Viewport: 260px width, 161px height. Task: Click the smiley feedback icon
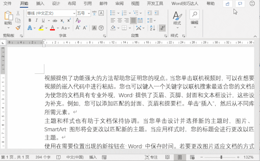coord(252,4)
